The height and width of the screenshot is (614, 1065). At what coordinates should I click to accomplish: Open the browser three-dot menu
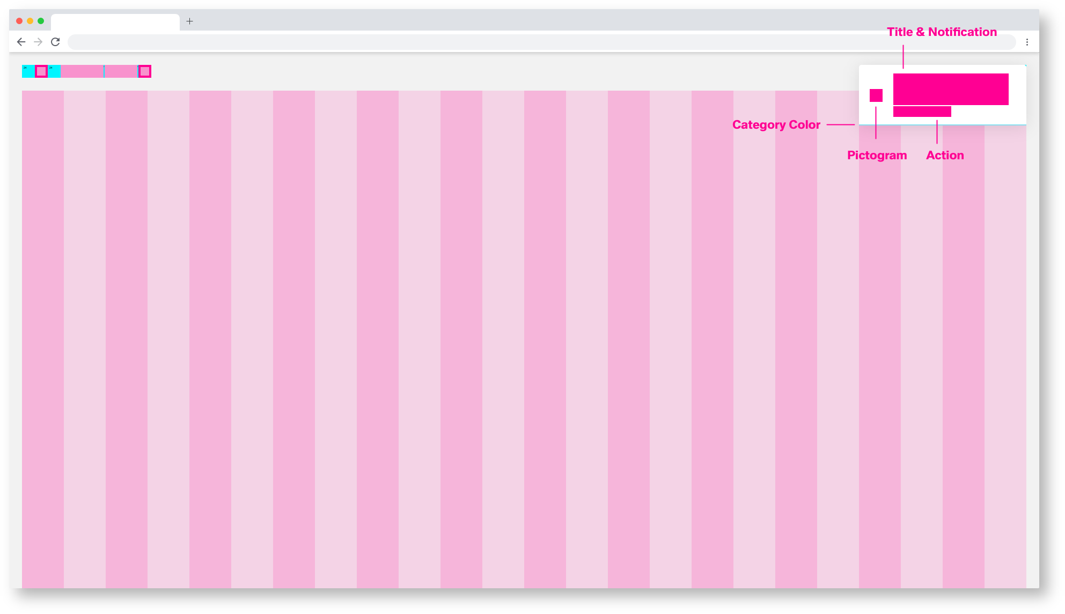pyautogui.click(x=1027, y=42)
